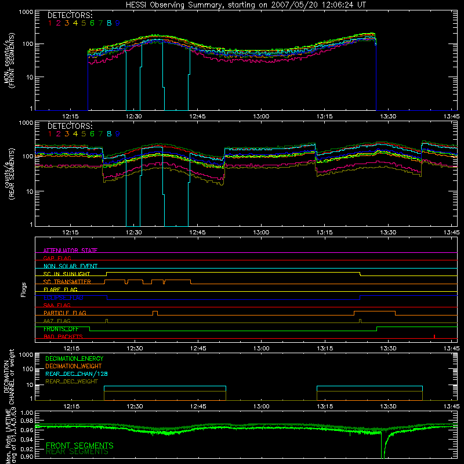This screenshot has width=464, height=464.
Task: Click MON. counts/s (FRONT SEGMENTS) axis label
Action: 9,60
